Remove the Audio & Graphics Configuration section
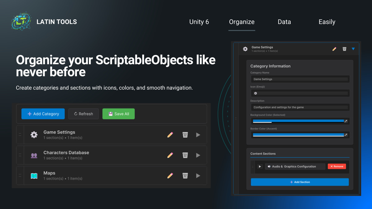 [x=337, y=166]
